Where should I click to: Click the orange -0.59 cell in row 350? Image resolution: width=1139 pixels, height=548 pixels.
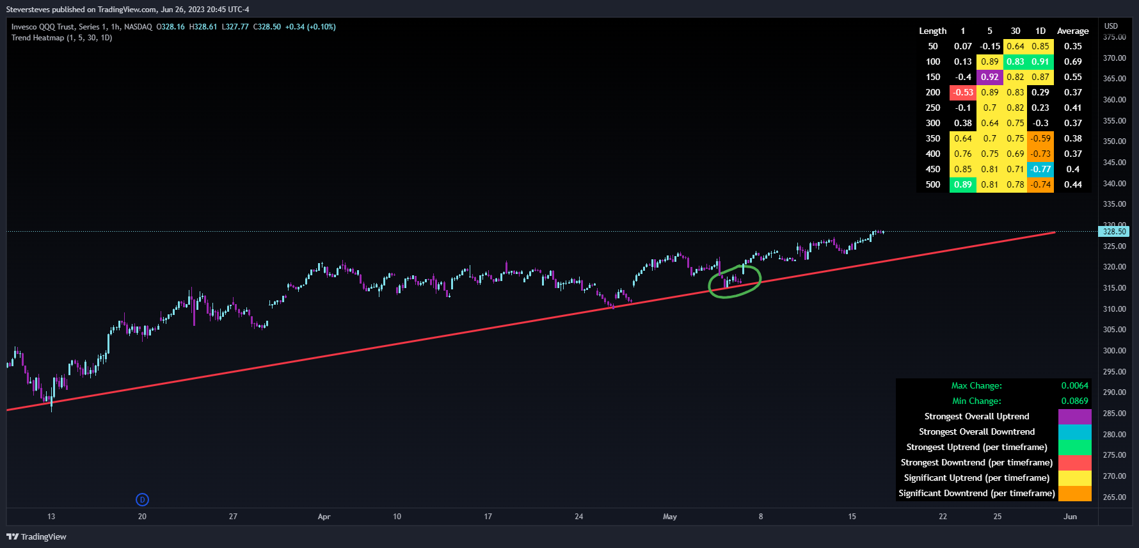[x=1040, y=138]
